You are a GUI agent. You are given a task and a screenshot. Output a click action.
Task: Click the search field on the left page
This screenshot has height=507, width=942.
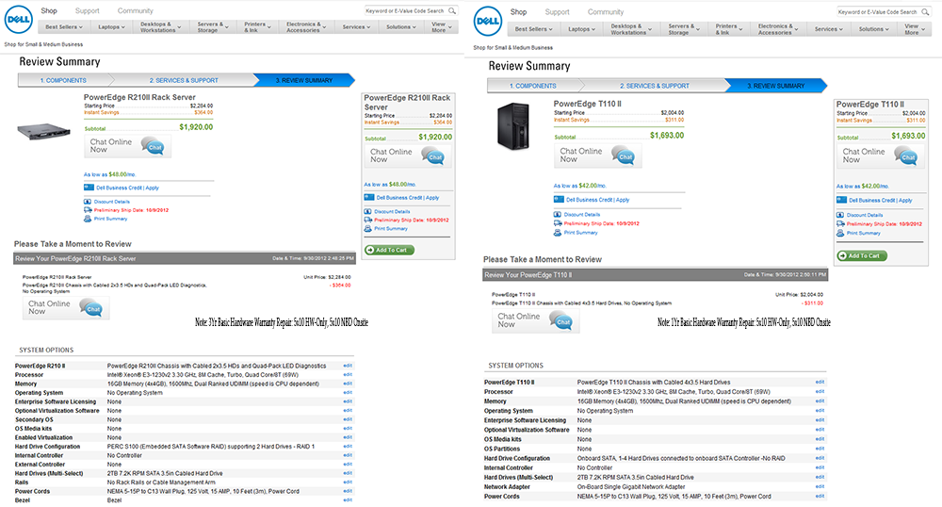click(403, 11)
